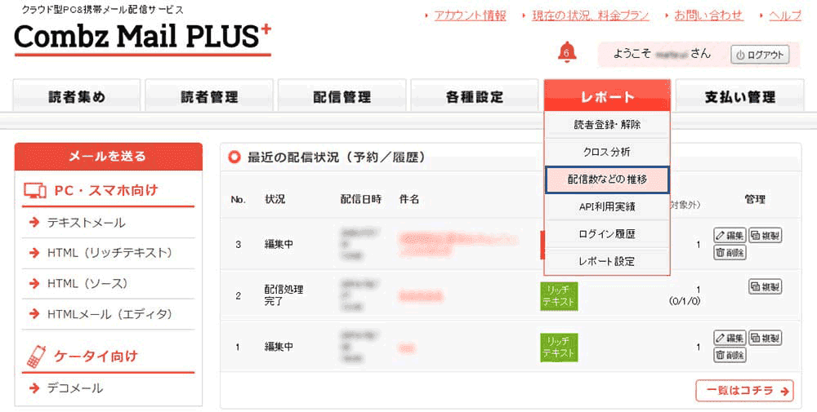Click the 一覧はコチラ button
Viewport: 817px width, 412px height.
pyautogui.click(x=744, y=391)
